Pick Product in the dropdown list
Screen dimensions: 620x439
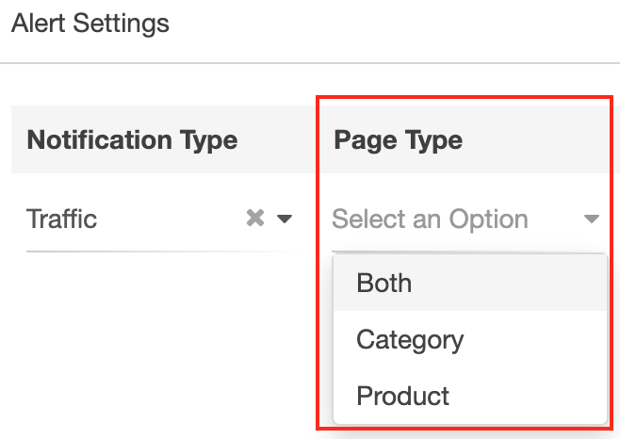point(403,396)
